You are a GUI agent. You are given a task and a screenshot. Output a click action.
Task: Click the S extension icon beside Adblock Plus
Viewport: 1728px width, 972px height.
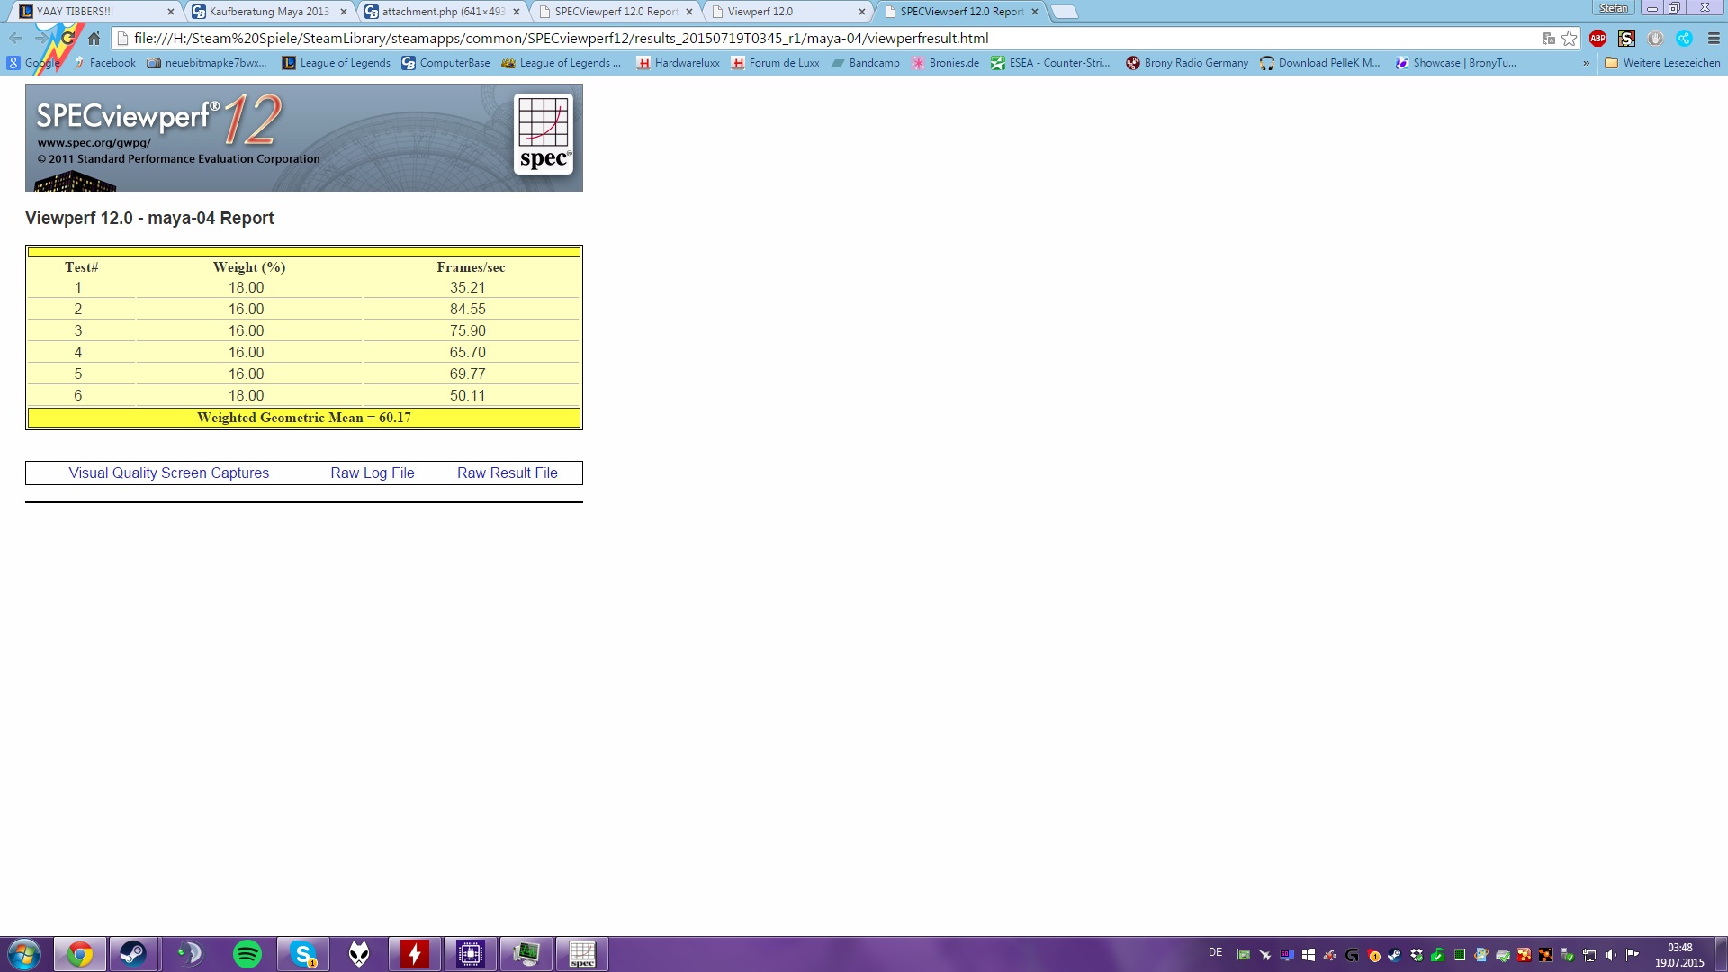[1626, 38]
